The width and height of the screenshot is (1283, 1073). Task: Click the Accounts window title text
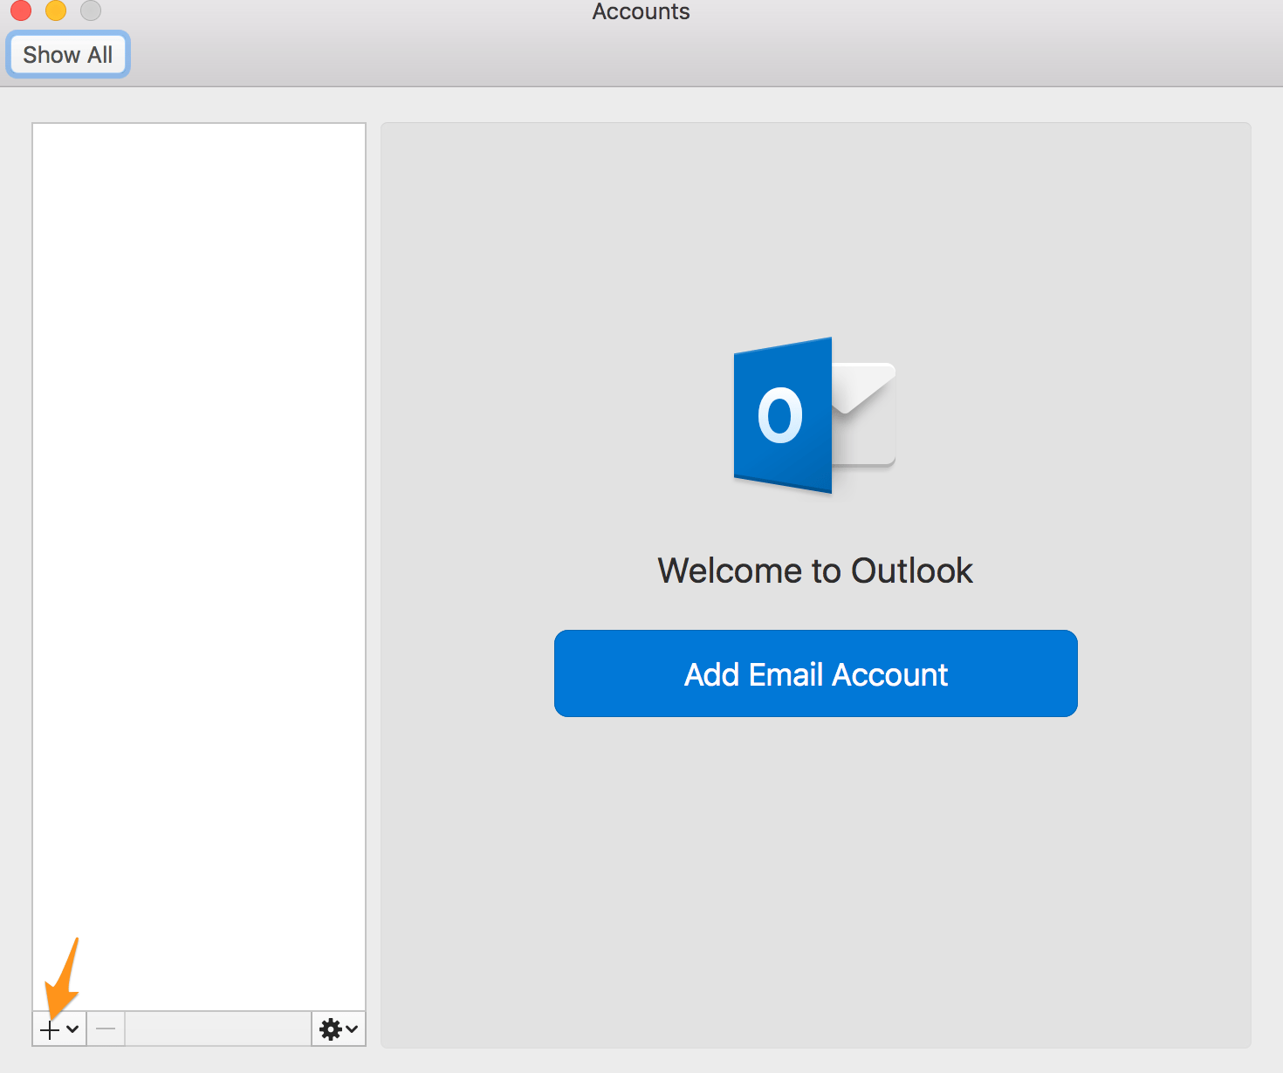[x=641, y=11]
